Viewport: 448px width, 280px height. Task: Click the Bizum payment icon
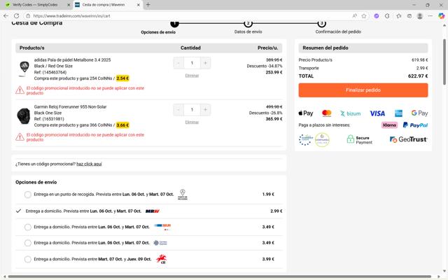tap(350, 113)
